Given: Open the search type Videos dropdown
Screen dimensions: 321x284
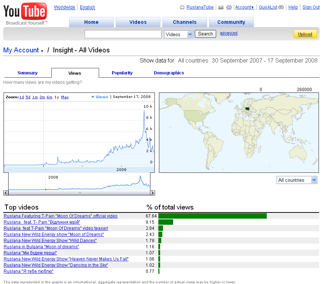Looking at the screenshot, I should pos(179,34).
